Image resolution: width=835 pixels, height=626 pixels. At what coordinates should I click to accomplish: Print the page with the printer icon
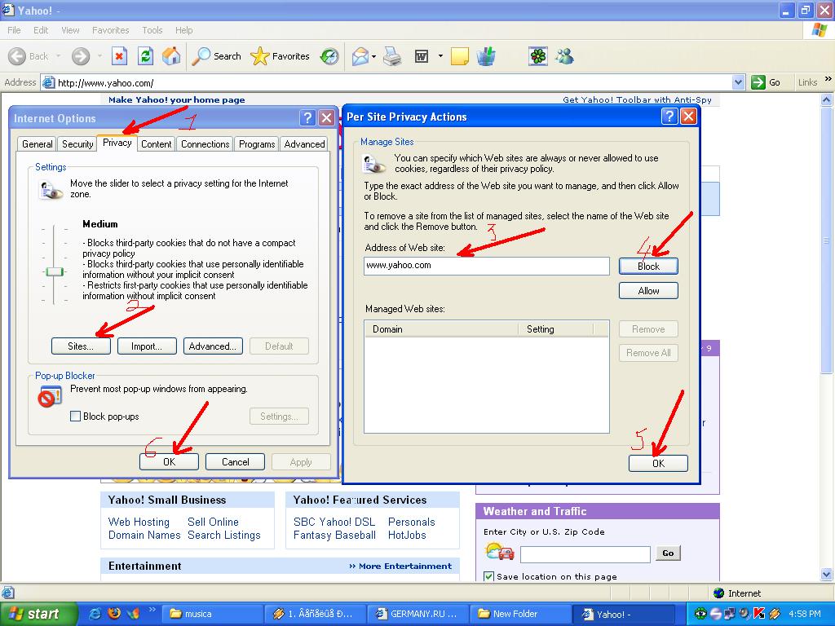point(392,56)
